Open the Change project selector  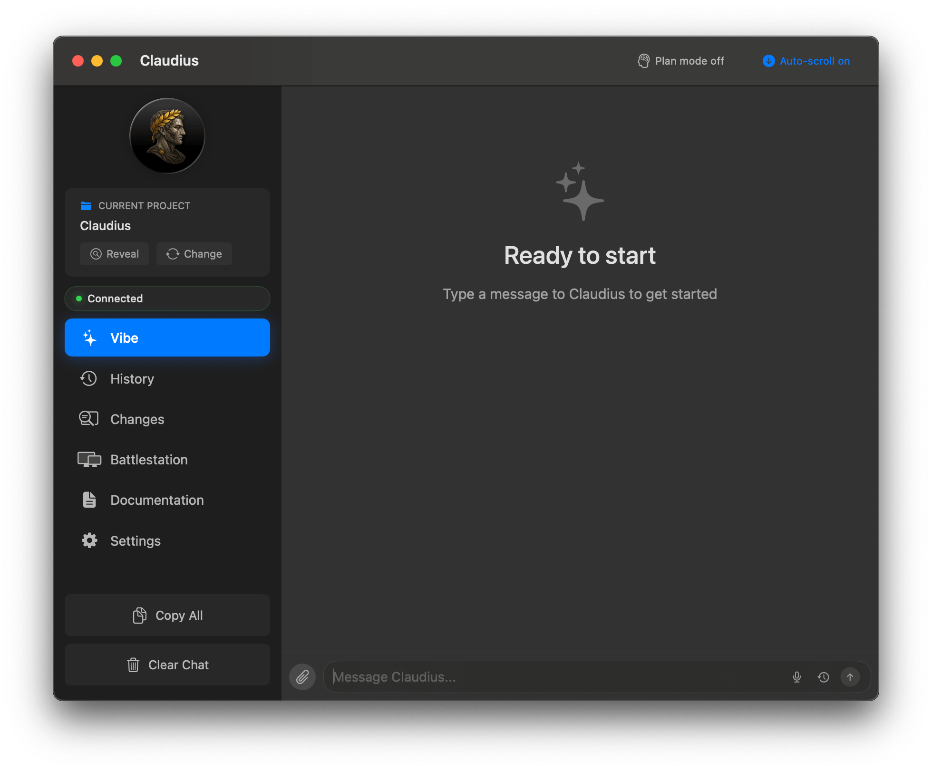tap(194, 254)
